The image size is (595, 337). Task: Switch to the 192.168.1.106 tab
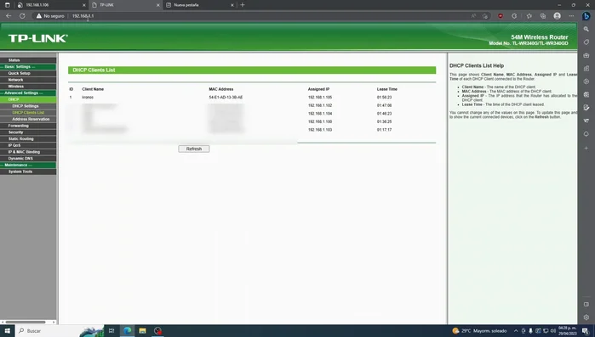(x=52, y=5)
